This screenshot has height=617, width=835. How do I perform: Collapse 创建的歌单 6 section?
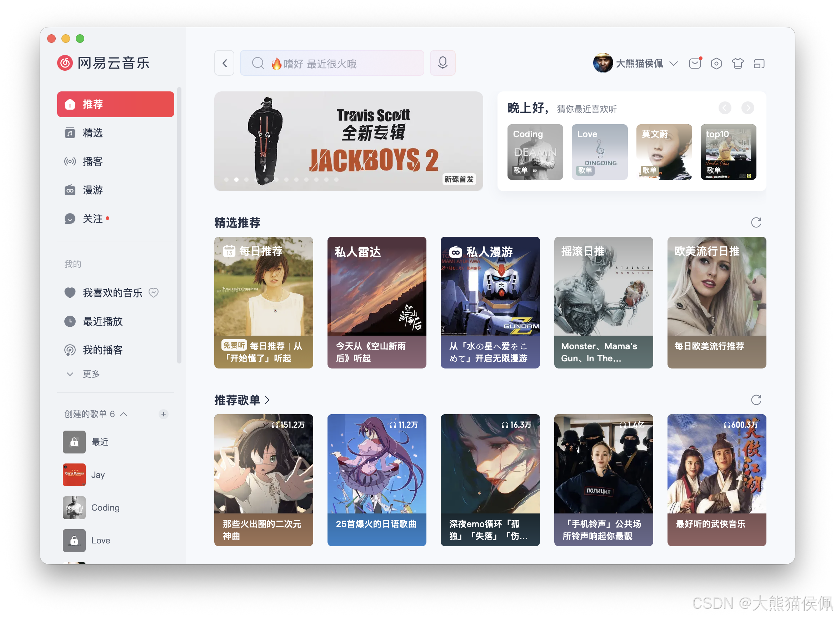pos(124,414)
